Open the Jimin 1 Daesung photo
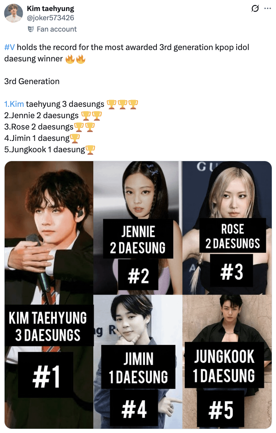This screenshot has width=276, height=433. [138, 362]
